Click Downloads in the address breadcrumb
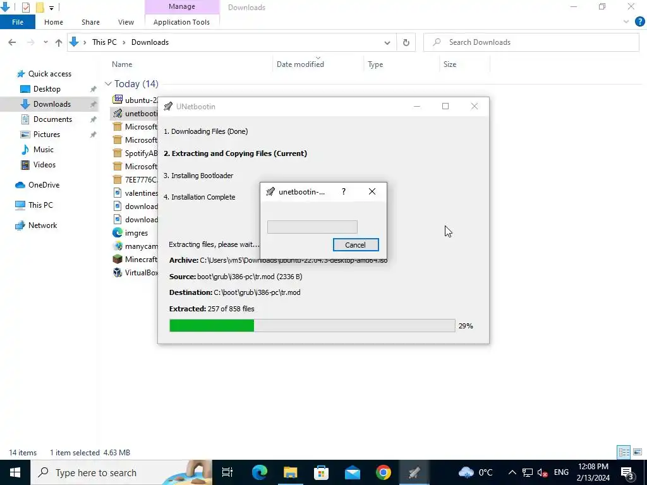The width and height of the screenshot is (647, 485). coord(150,42)
